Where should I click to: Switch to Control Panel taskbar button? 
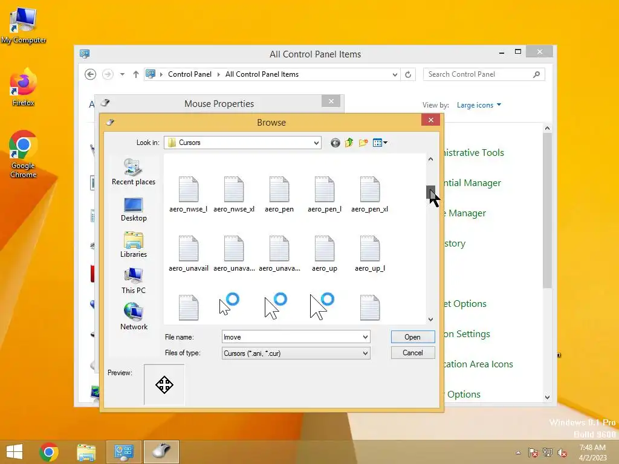[x=123, y=452]
